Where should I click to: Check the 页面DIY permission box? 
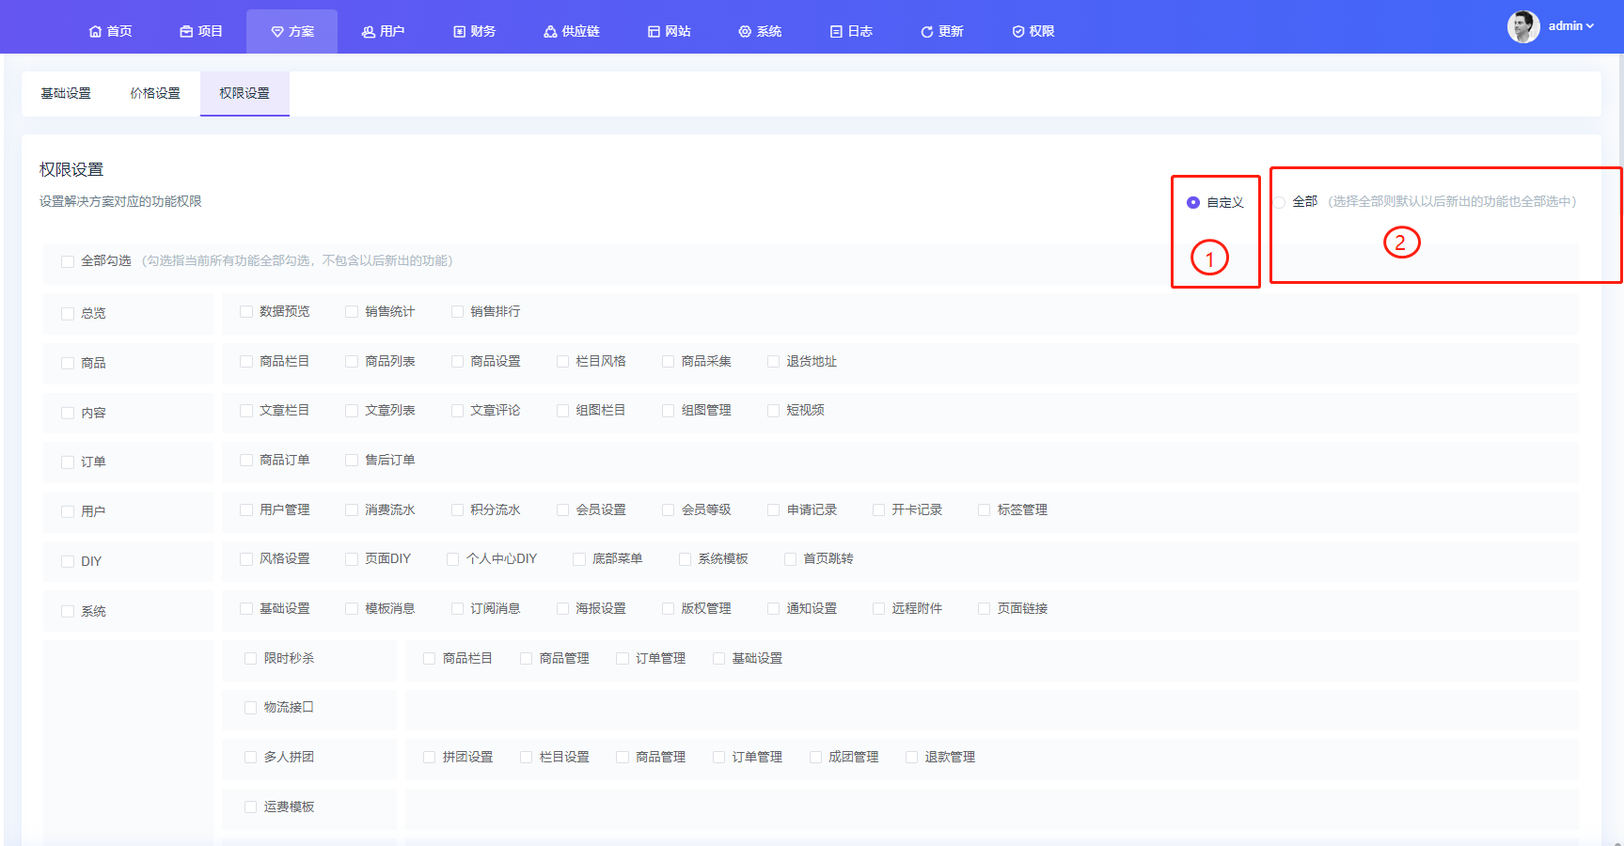(x=352, y=559)
